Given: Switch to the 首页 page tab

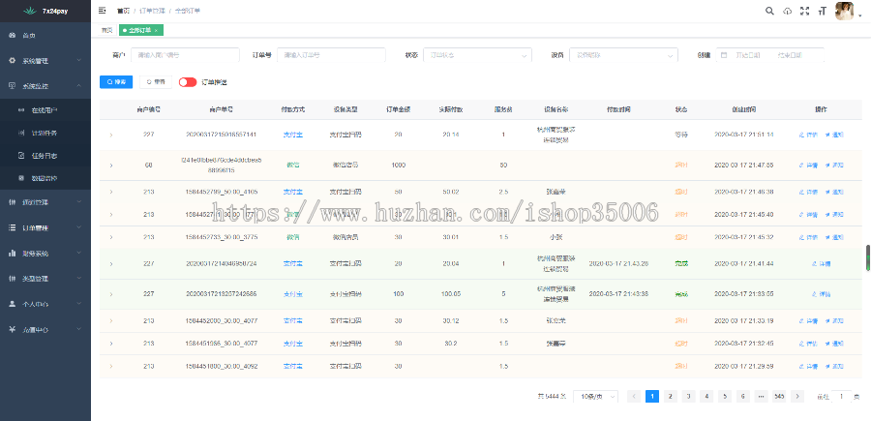Looking at the screenshot, I should pos(106,30).
